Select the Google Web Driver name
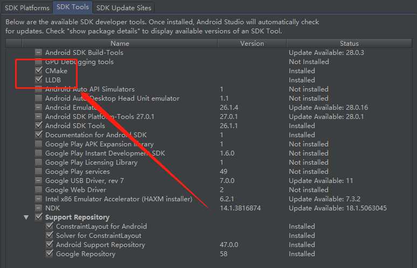This screenshot has height=268, width=417. tap(75, 190)
